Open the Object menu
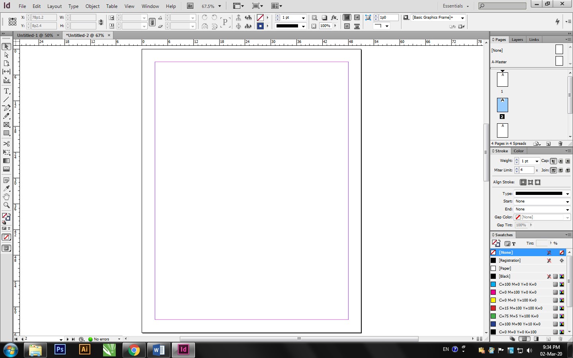This screenshot has width=573, height=358. pos(92,6)
